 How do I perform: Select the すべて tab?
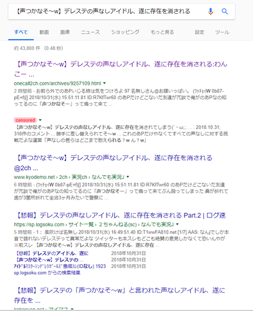point(21,32)
